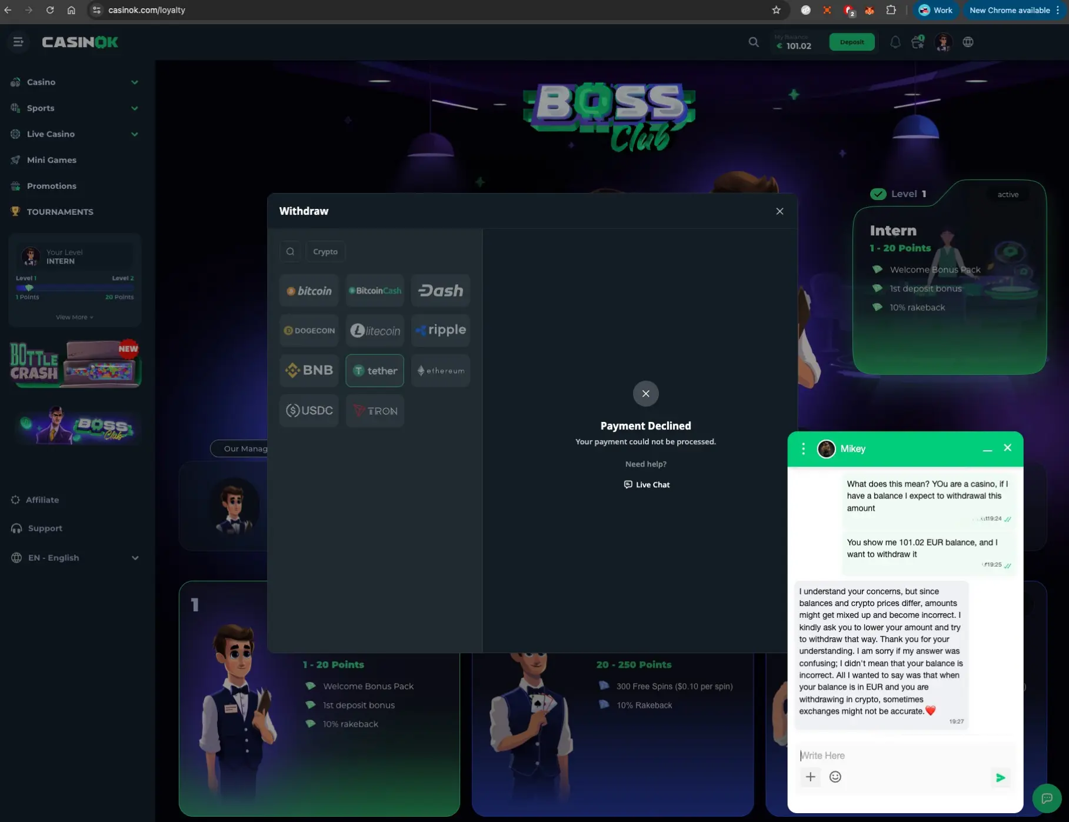Go to TOURNAMENTS page
Viewport: 1069px width, 822px height.
point(59,211)
